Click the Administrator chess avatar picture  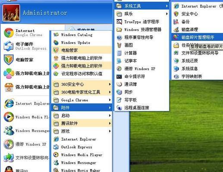point(11,13)
